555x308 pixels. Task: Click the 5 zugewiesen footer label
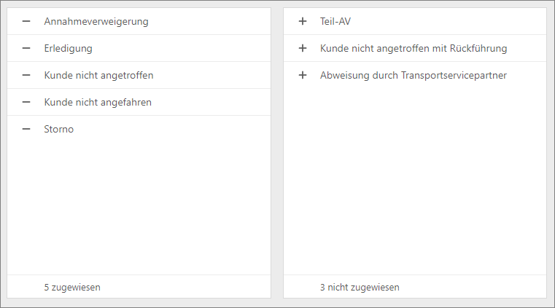coord(72,287)
